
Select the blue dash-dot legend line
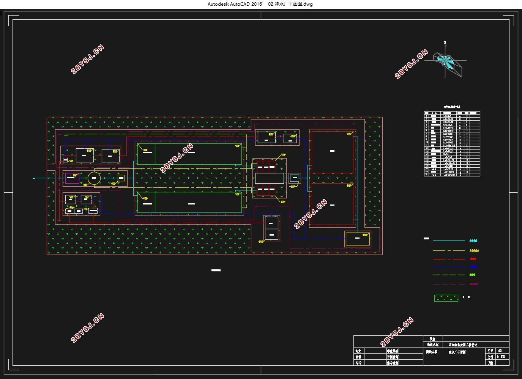449,267
